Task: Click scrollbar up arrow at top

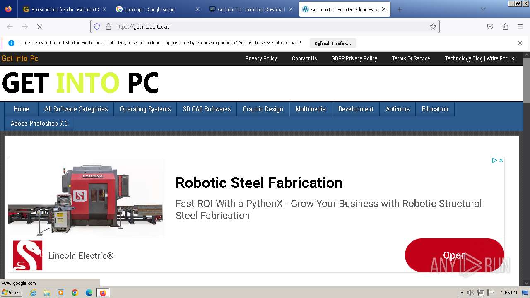Action: pos(527,55)
